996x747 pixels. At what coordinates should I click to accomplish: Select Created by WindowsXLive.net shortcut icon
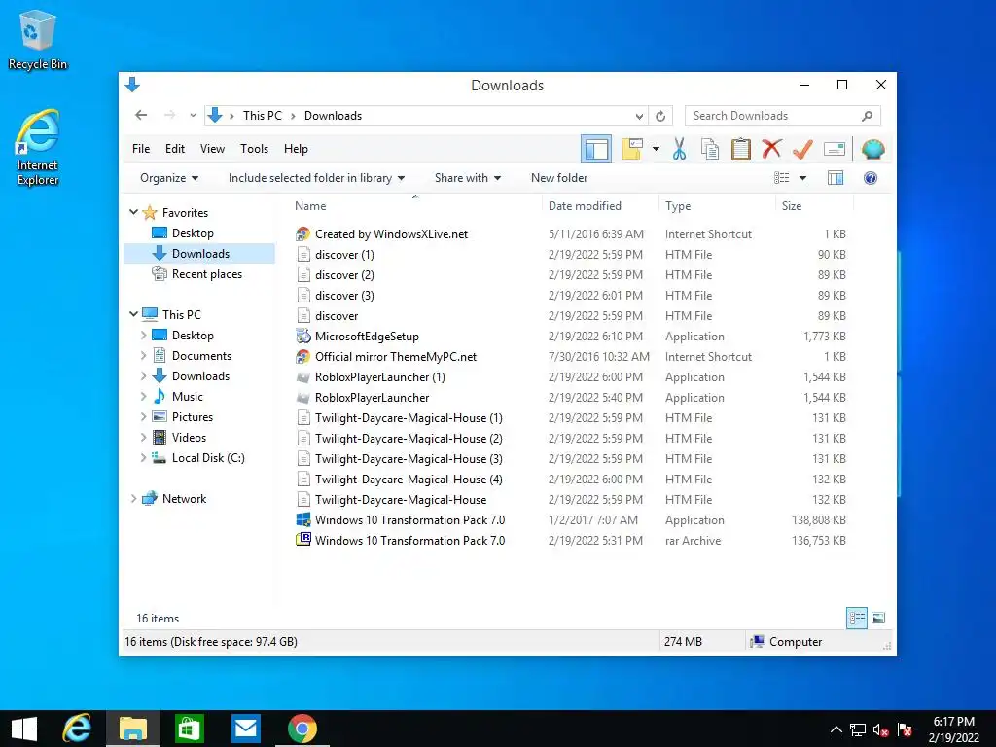click(x=303, y=234)
